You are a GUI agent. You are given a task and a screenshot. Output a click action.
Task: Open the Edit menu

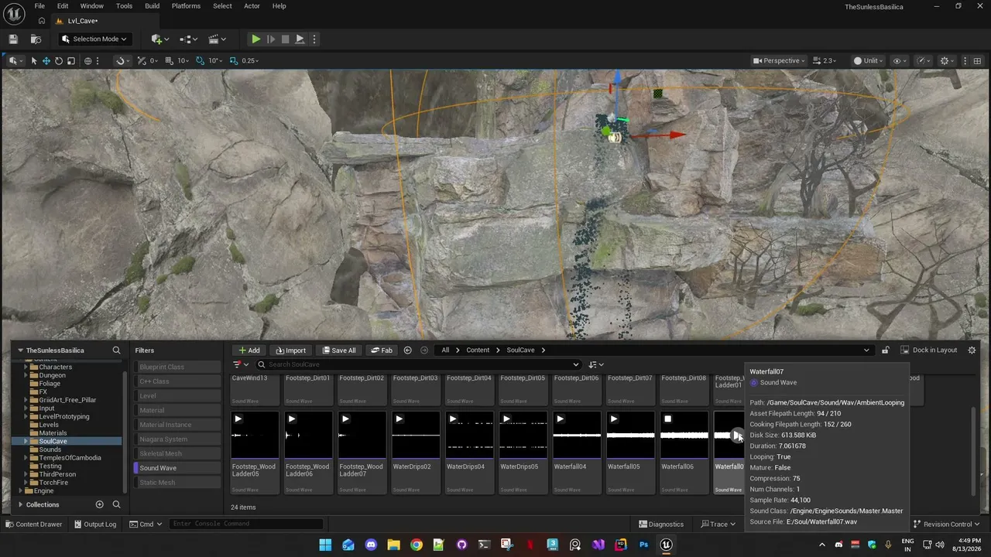(x=63, y=6)
